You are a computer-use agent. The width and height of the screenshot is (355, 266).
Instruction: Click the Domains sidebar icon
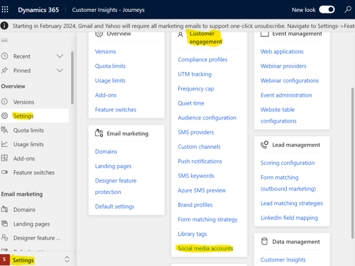tap(4, 209)
